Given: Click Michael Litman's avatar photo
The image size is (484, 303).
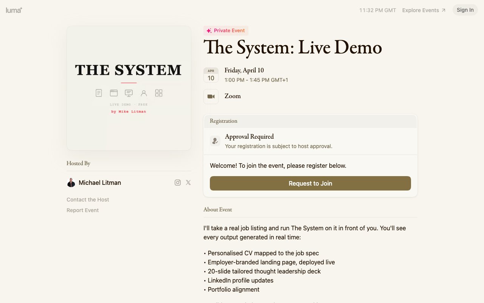Looking at the screenshot, I should coord(71,182).
